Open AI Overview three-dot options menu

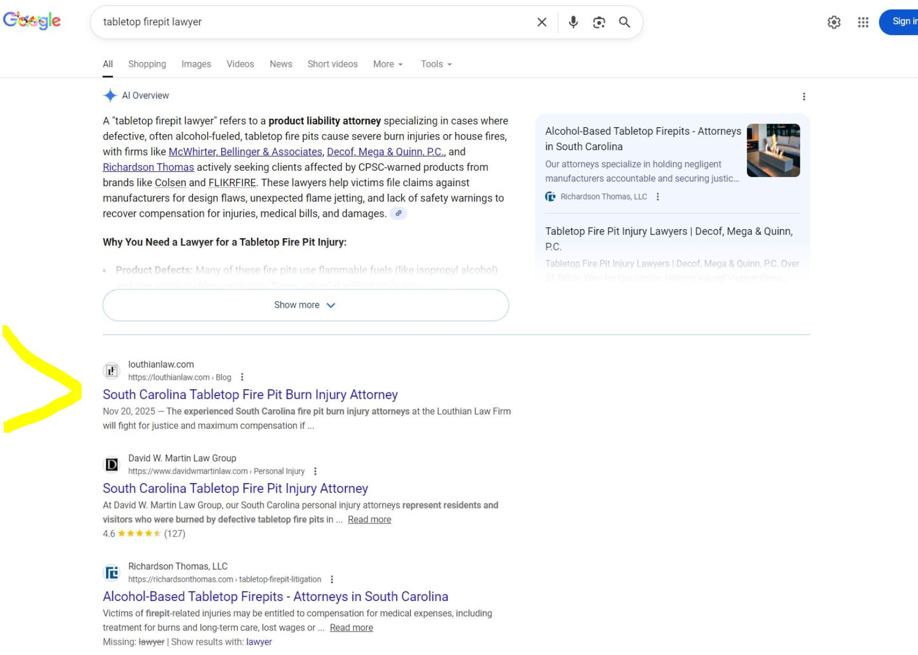point(804,97)
